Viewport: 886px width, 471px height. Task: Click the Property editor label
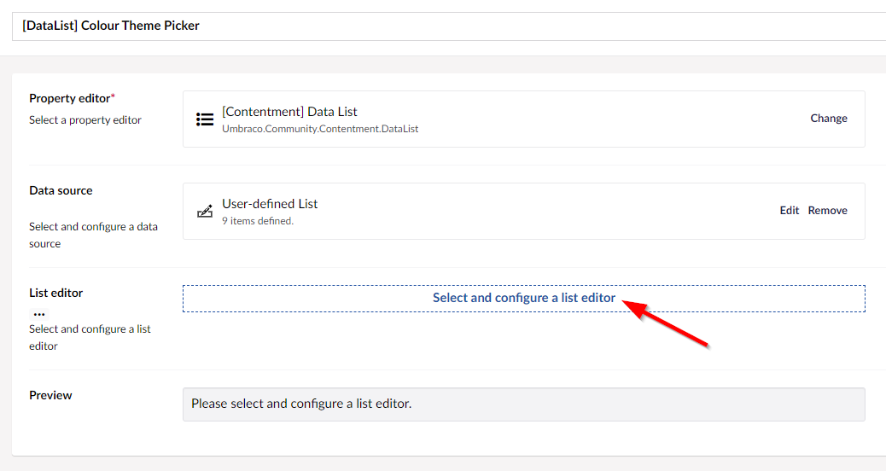pyautogui.click(x=72, y=98)
